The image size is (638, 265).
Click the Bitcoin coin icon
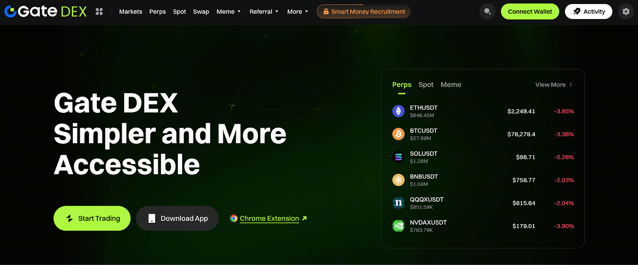tap(398, 134)
